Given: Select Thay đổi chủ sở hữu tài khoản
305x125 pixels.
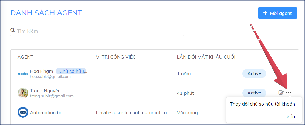Looking at the screenshot, I should [x=262, y=104].
